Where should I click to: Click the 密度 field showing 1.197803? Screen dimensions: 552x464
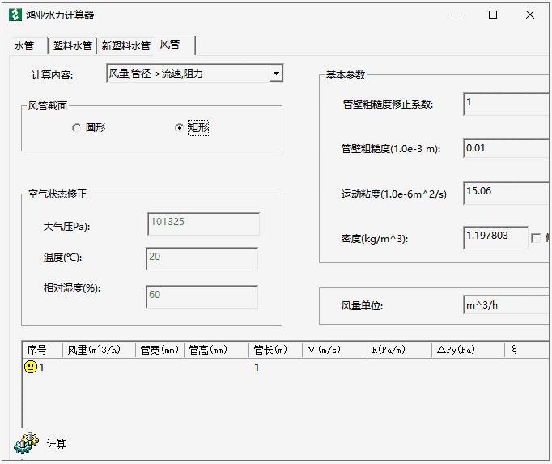[x=495, y=237]
